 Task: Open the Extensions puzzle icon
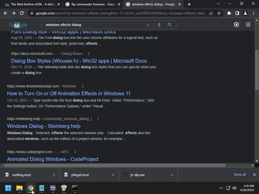click(x=229, y=13)
